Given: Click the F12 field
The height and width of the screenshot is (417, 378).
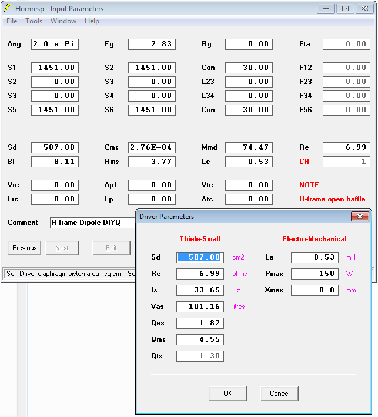Looking at the screenshot, I should [x=347, y=68].
